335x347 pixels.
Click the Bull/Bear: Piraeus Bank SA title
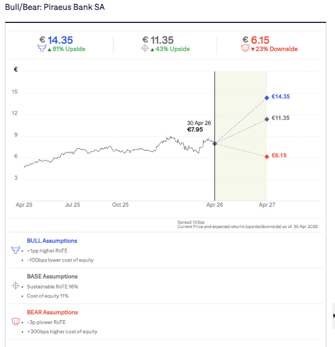55,7
